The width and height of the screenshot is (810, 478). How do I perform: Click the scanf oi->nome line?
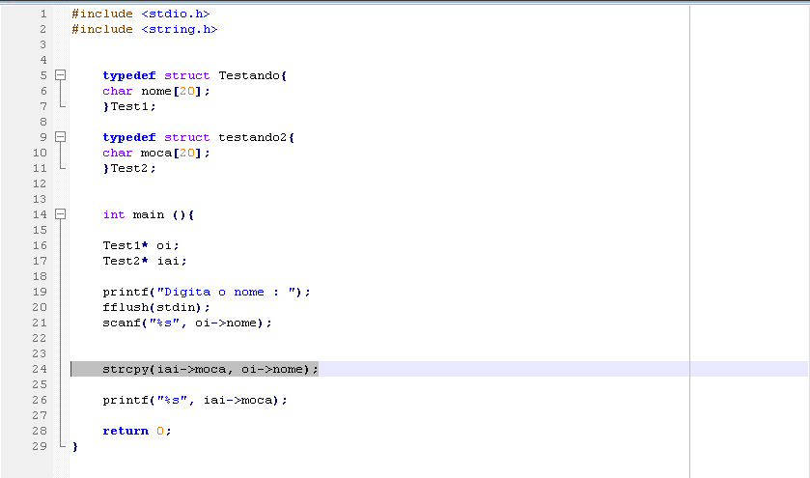[187, 323]
